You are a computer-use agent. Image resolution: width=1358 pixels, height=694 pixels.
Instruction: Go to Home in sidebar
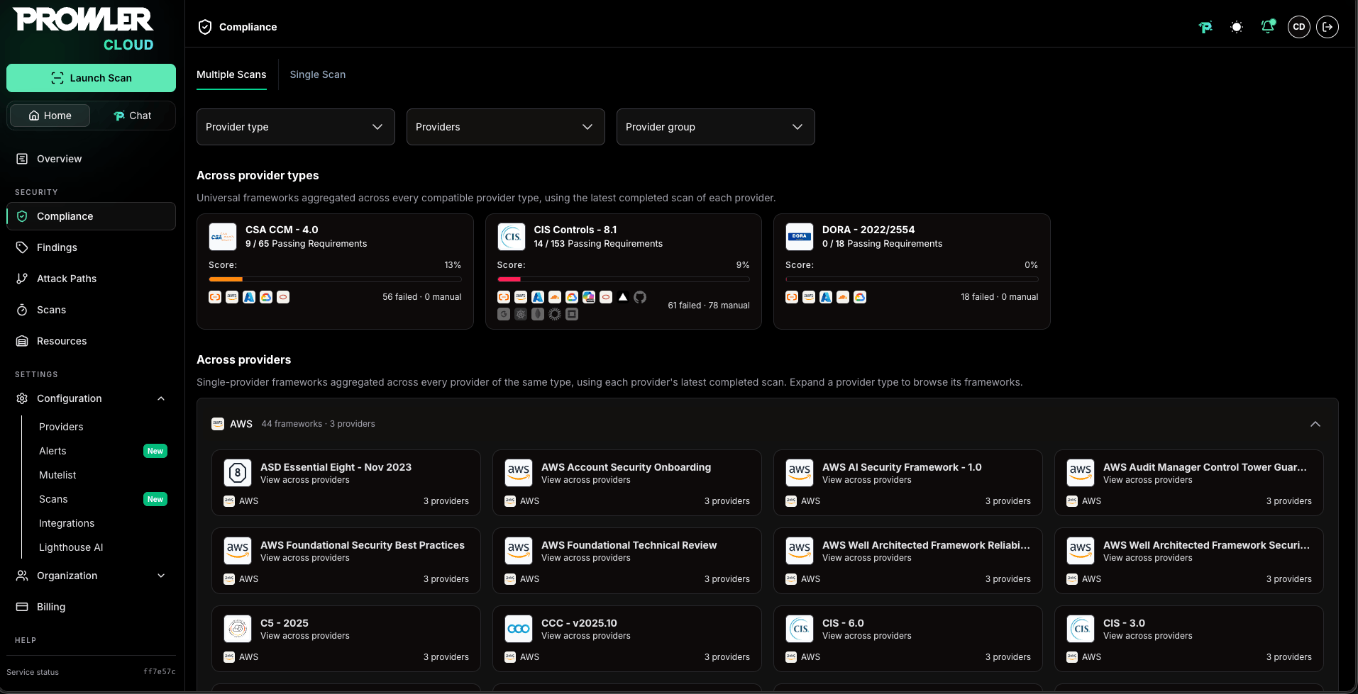click(50, 116)
